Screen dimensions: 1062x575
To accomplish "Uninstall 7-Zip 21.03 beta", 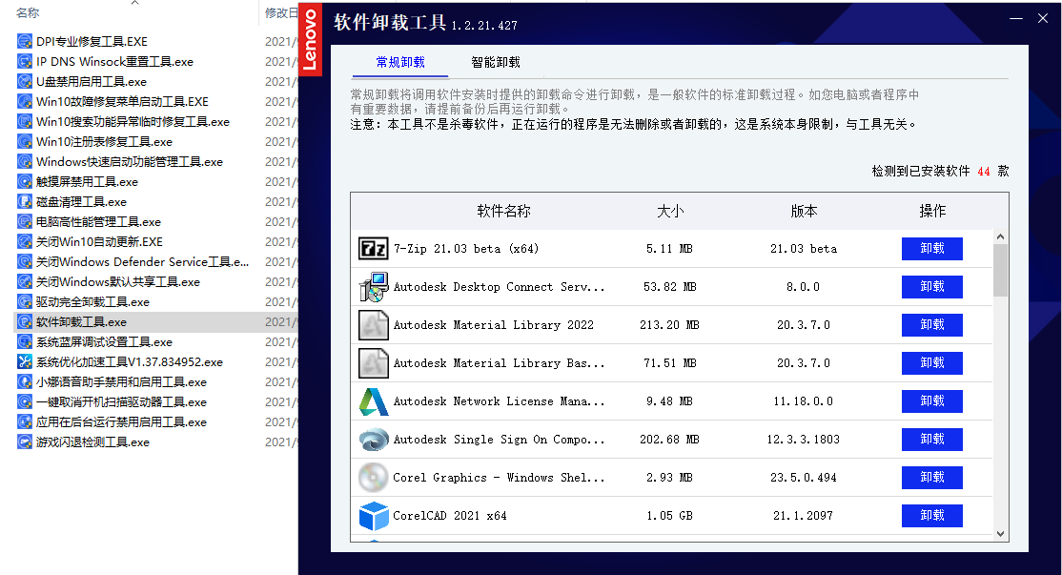I will pos(931,248).
